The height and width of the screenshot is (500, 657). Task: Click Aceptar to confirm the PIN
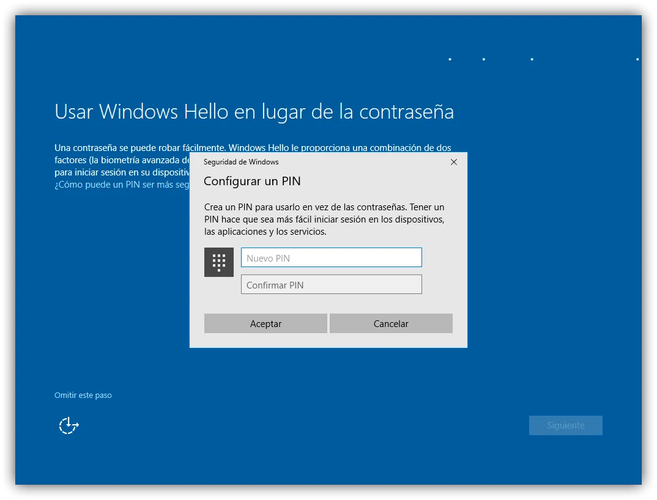click(265, 323)
